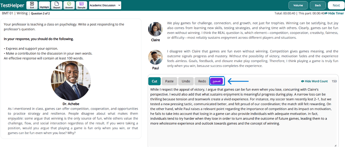Click the purple Arabic correction button
Viewport: 345px width, 147px height.
[x=216, y=81]
